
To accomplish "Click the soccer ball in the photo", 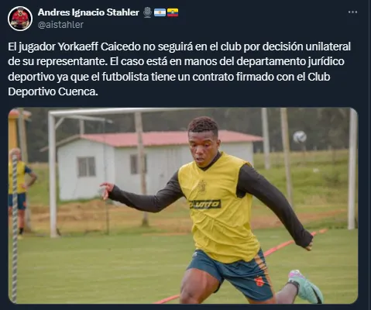I will click(300, 137).
